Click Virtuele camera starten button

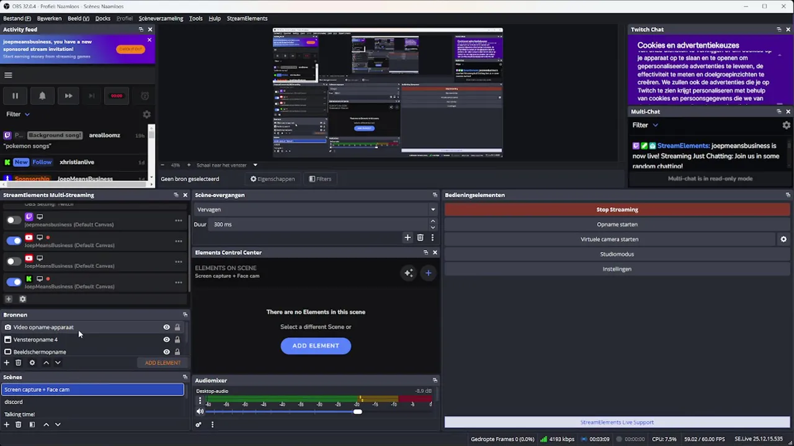point(610,239)
